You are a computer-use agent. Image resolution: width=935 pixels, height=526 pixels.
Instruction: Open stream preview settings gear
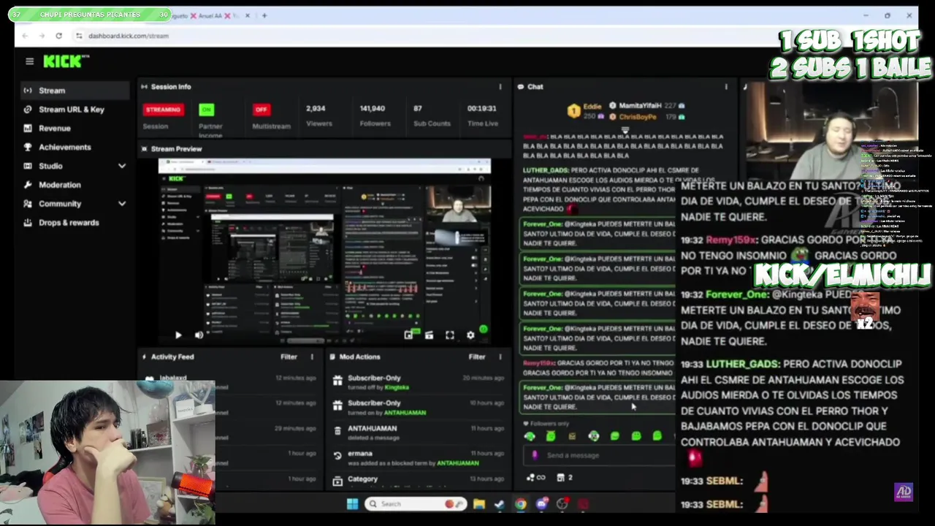pyautogui.click(x=470, y=335)
